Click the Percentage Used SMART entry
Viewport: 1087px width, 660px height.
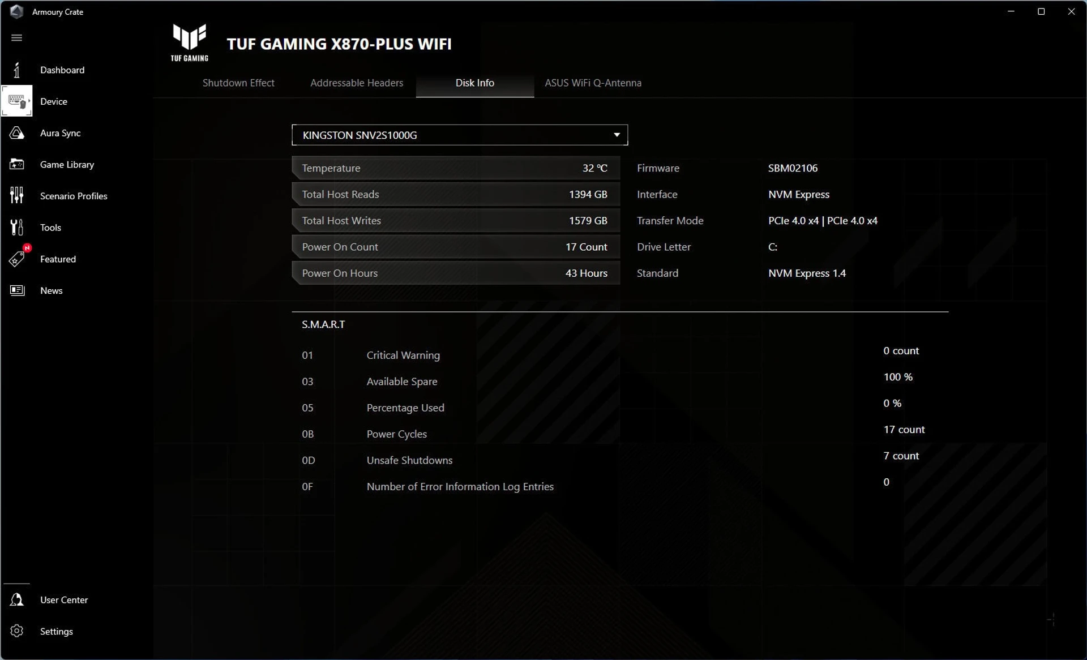(405, 408)
